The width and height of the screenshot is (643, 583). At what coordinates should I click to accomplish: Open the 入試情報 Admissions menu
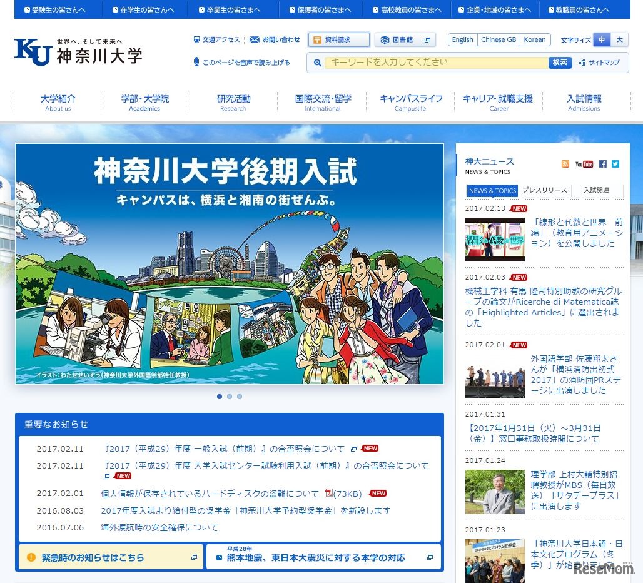click(584, 103)
